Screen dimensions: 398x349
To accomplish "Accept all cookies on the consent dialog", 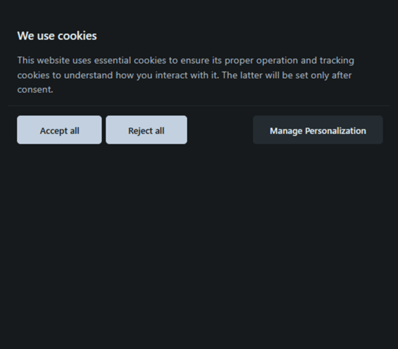I will [x=59, y=130].
